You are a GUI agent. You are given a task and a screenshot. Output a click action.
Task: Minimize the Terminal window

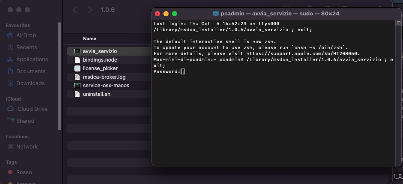[x=166, y=14]
